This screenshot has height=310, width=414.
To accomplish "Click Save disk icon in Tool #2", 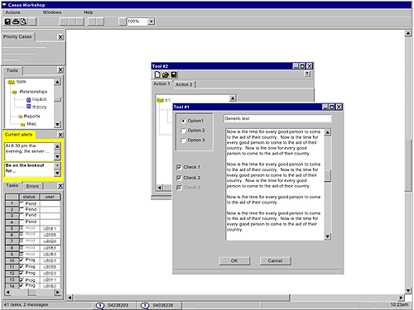I will 174,74.
